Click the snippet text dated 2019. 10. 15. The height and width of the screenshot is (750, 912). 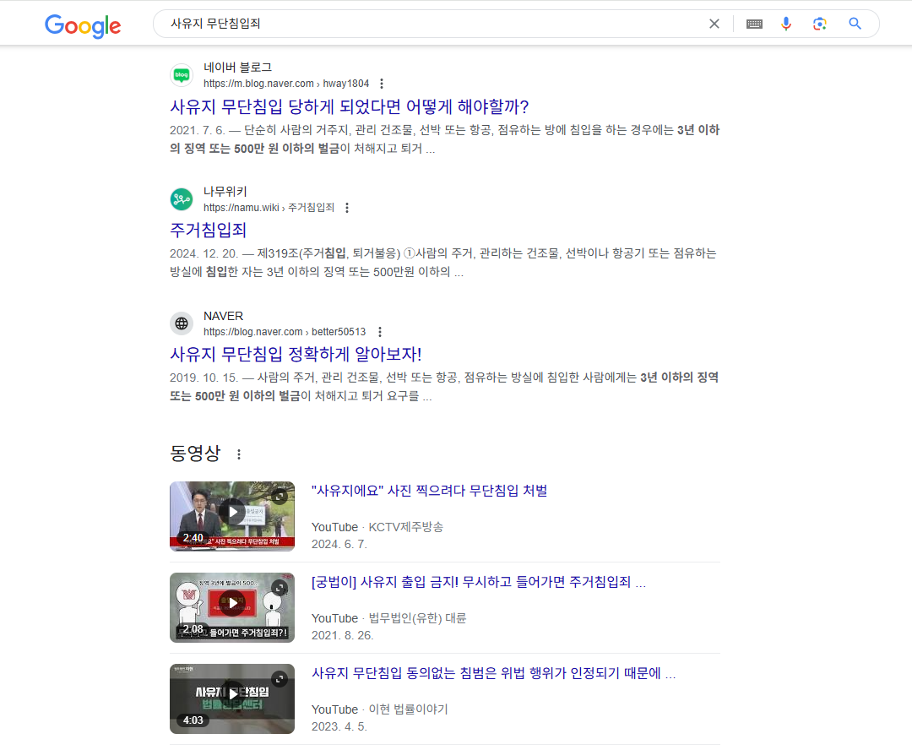pyautogui.click(x=444, y=387)
